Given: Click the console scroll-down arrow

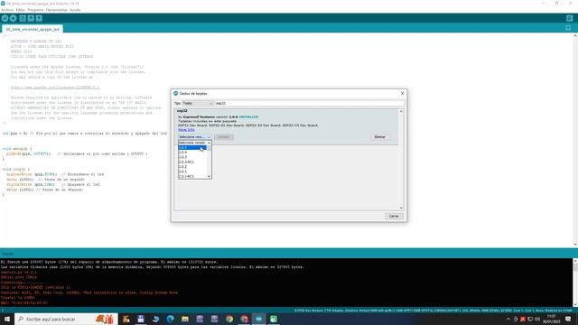Looking at the screenshot, I should (x=575, y=304).
